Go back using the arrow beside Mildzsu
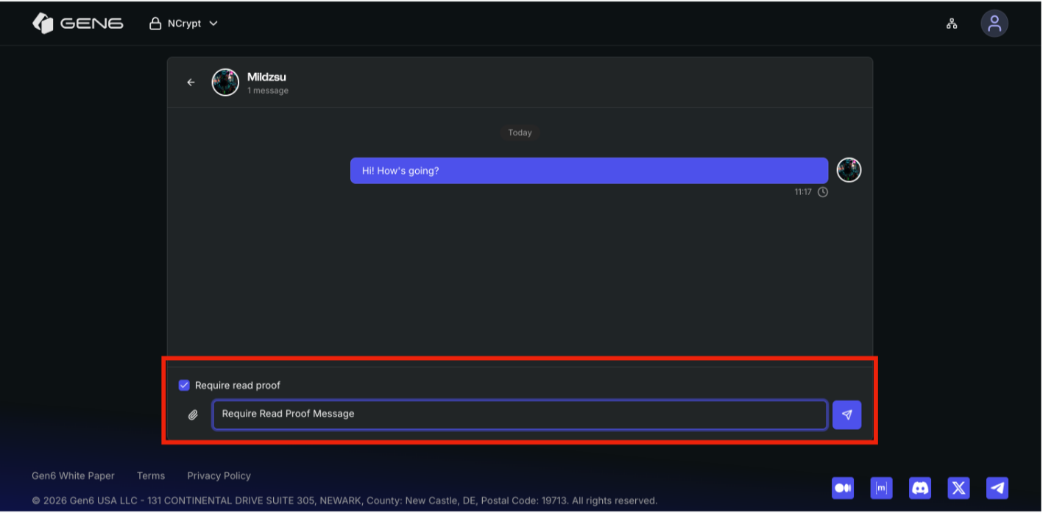1043x513 pixels. tap(191, 82)
